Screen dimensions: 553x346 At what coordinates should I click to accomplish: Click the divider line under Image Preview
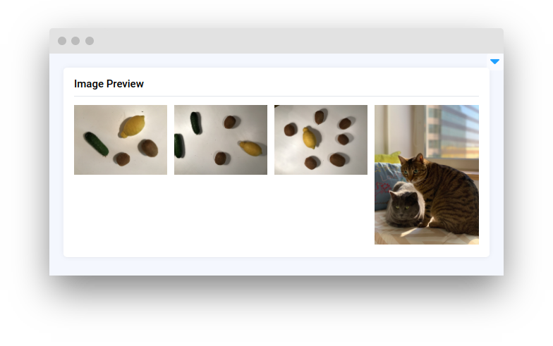[x=276, y=96]
